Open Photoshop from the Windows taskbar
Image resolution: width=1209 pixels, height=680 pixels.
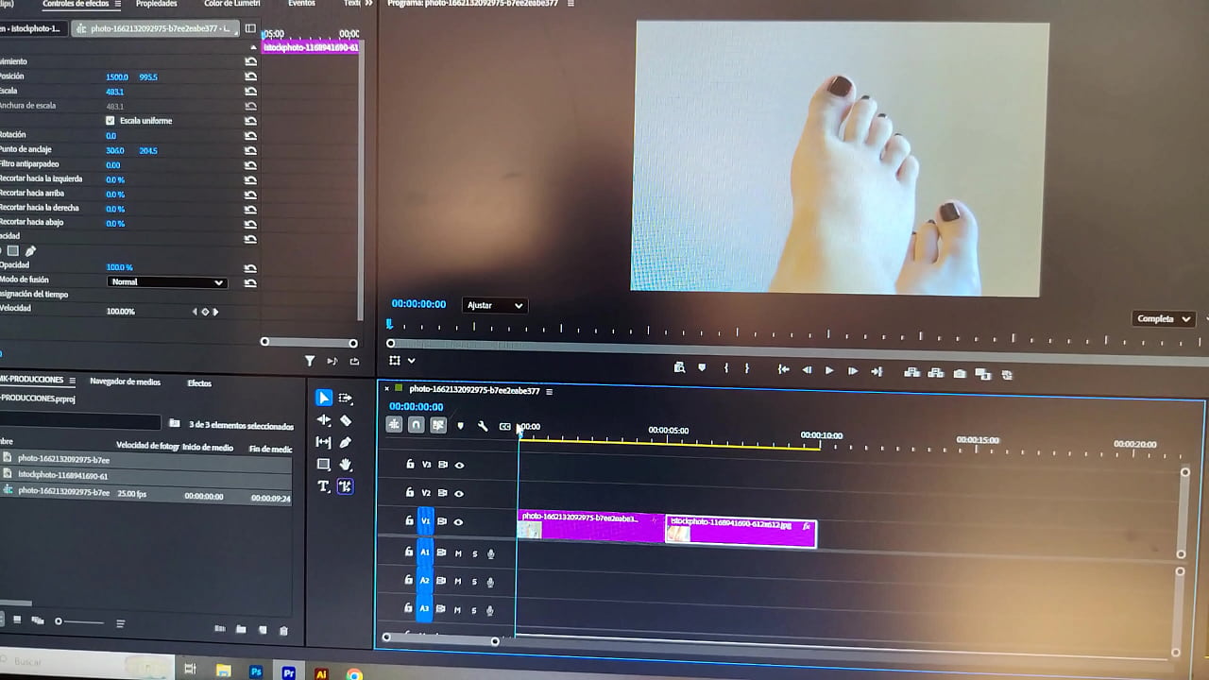[256, 672]
